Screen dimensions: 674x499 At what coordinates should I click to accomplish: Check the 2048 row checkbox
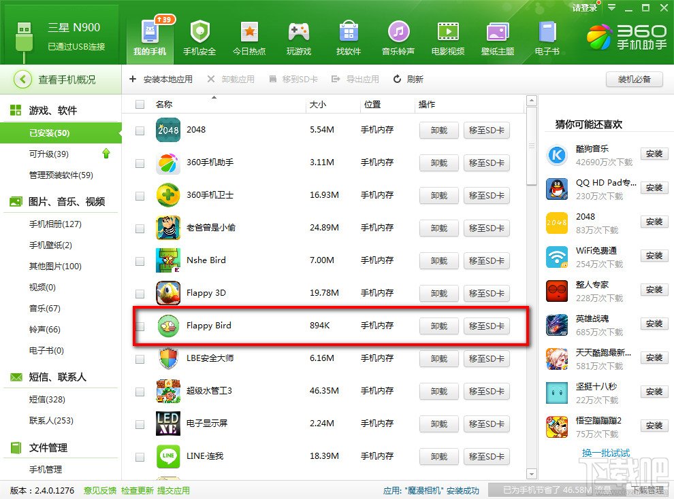coord(140,130)
